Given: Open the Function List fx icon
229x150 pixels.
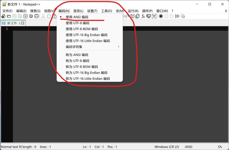Looking at the screenshot, I should 143,16.
